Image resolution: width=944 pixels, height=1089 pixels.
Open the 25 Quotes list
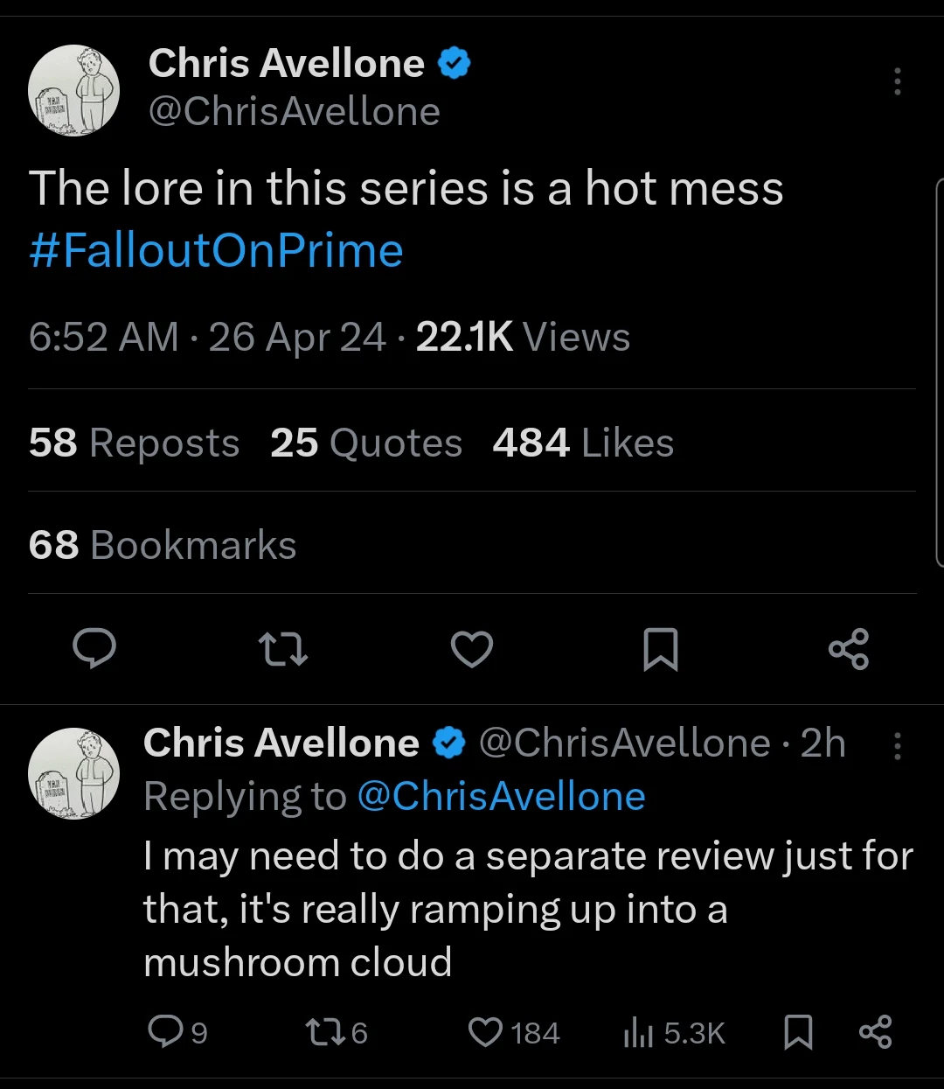coord(365,443)
